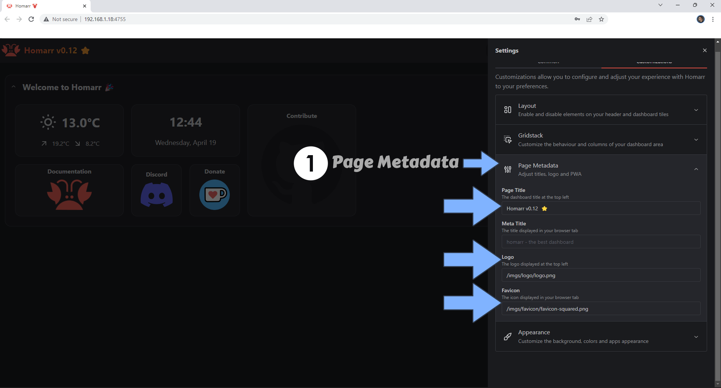The width and height of the screenshot is (721, 388).
Task: Click the Donate coffee cup icon
Action: pos(214,194)
